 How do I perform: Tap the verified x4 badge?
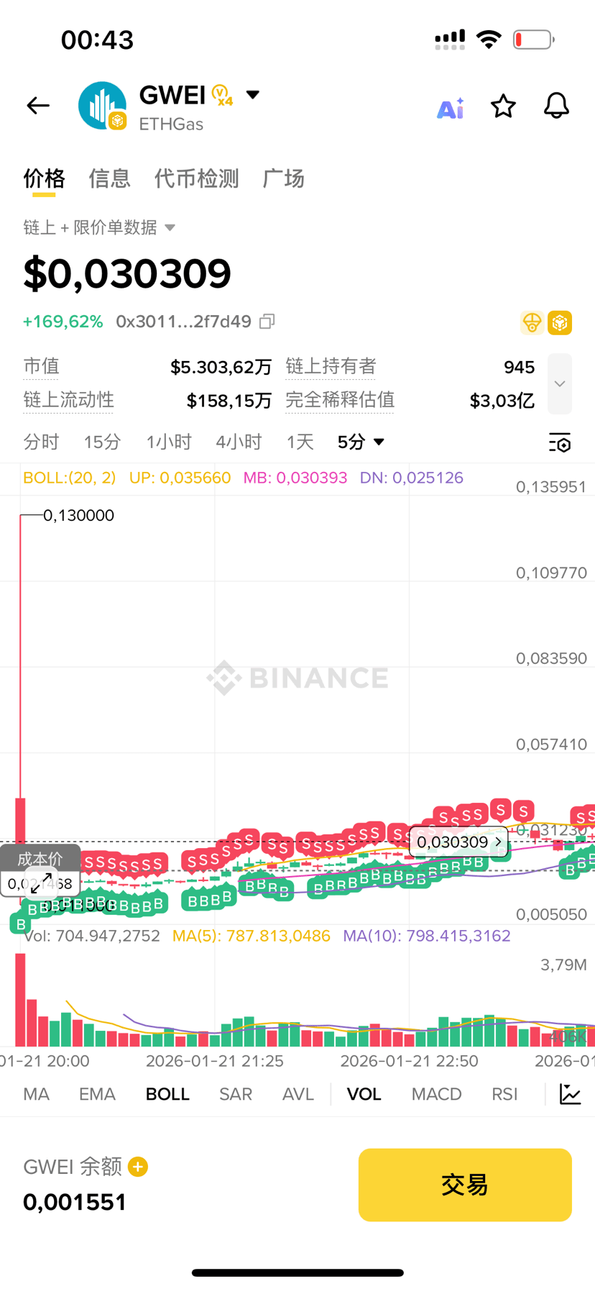(223, 95)
